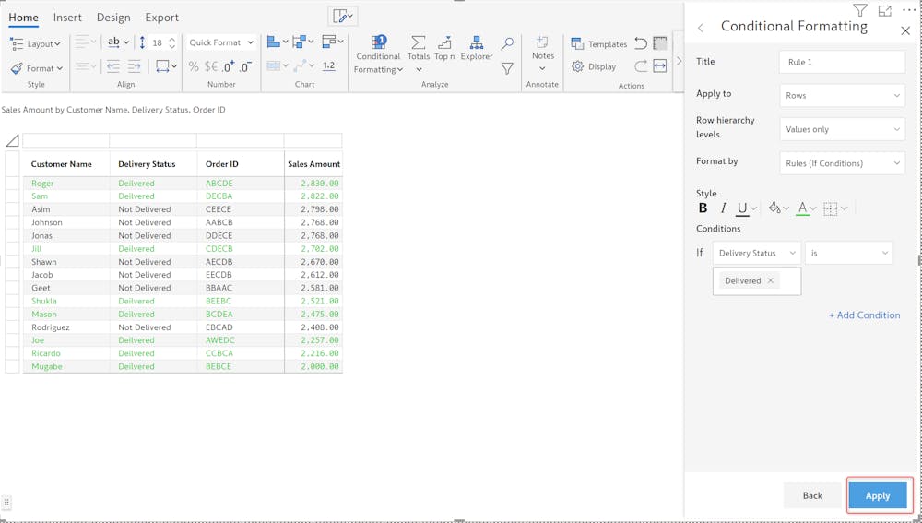Click the Apply button
922x523 pixels.
click(x=877, y=495)
